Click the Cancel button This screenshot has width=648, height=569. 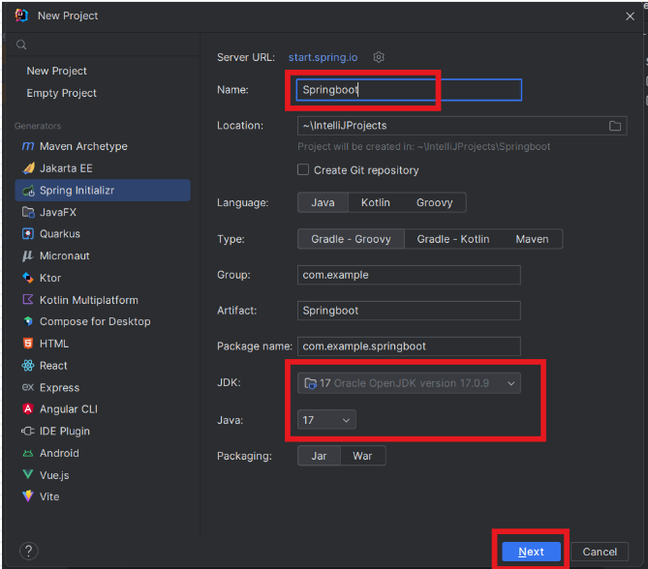[x=600, y=552]
